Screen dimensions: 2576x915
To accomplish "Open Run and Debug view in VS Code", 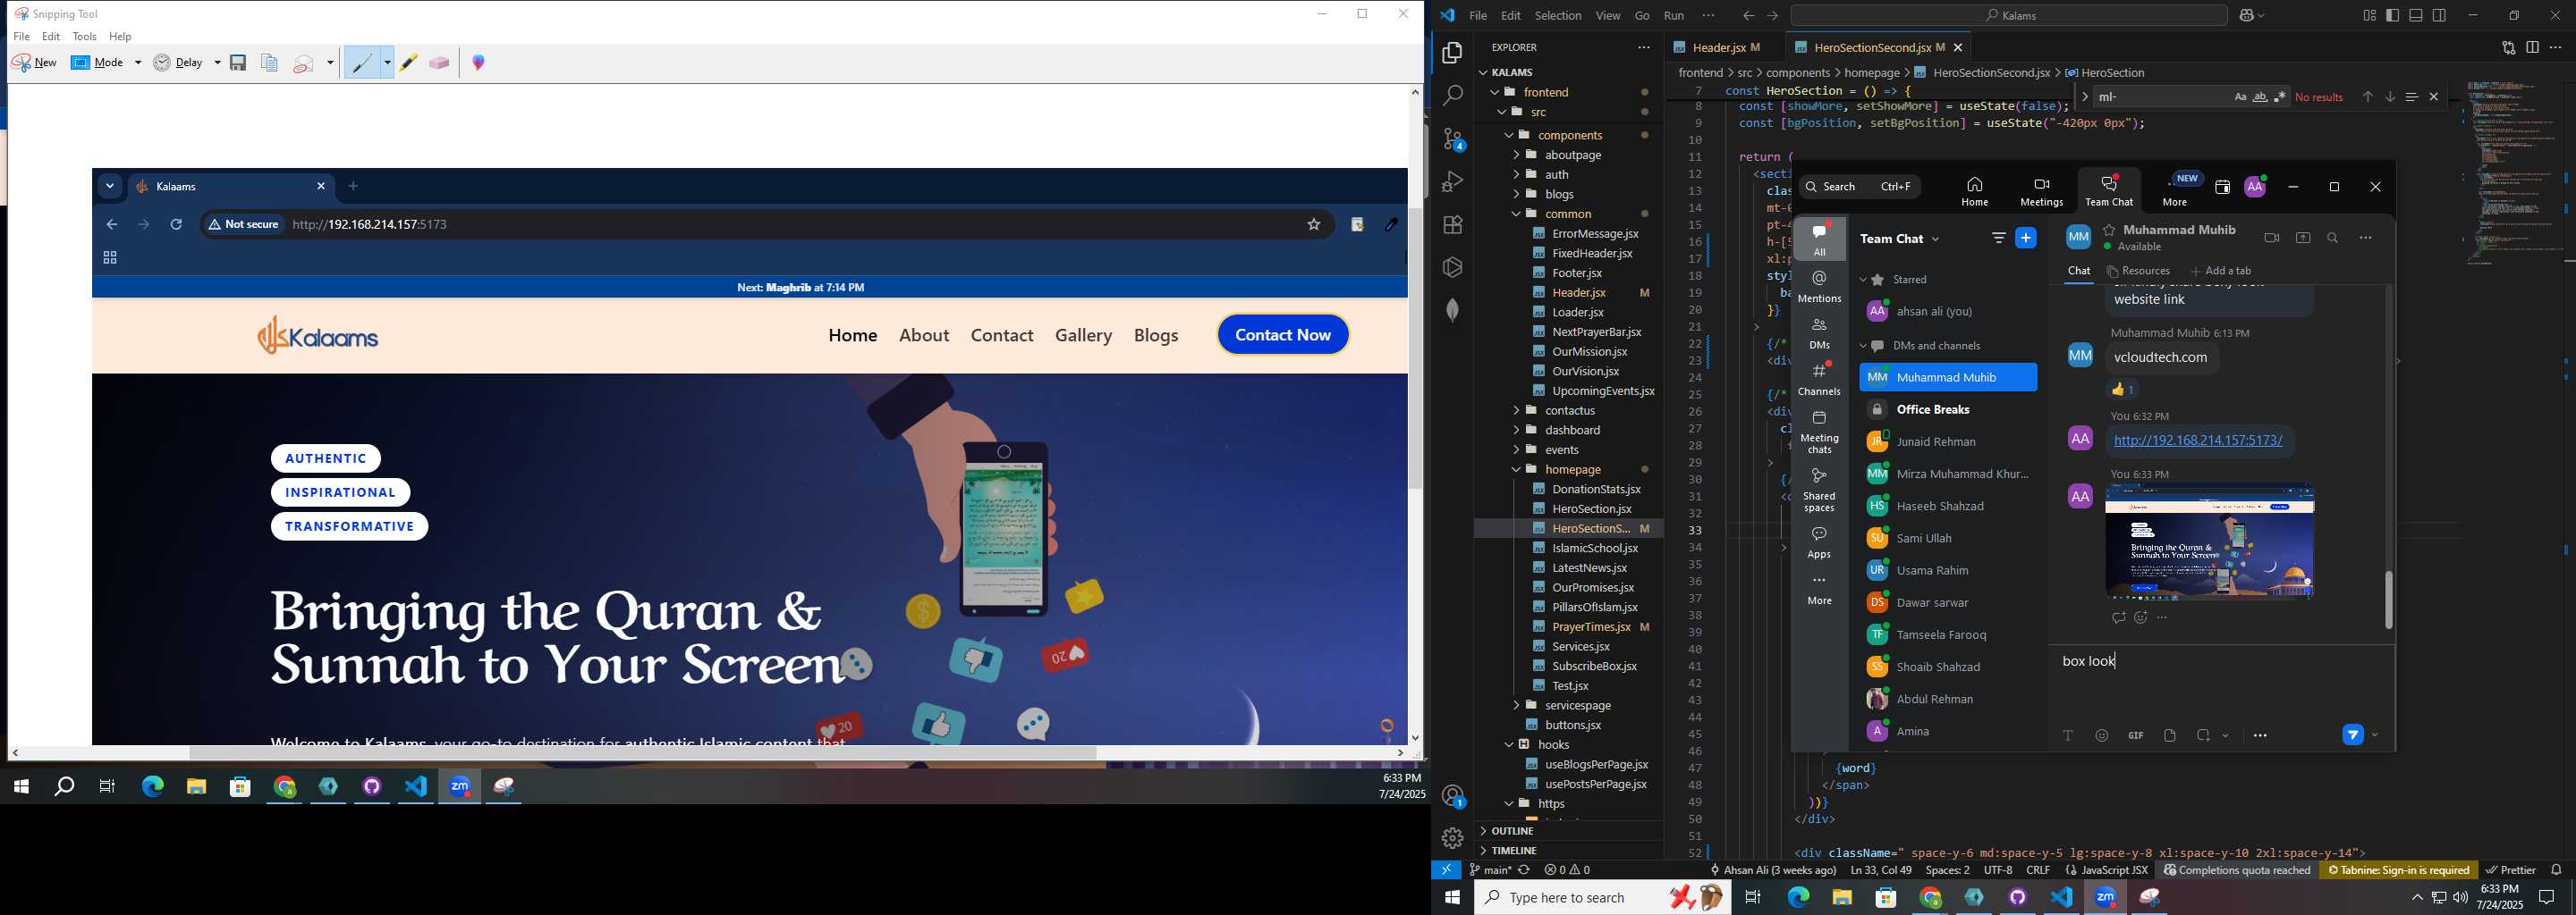I will coord(1452,181).
